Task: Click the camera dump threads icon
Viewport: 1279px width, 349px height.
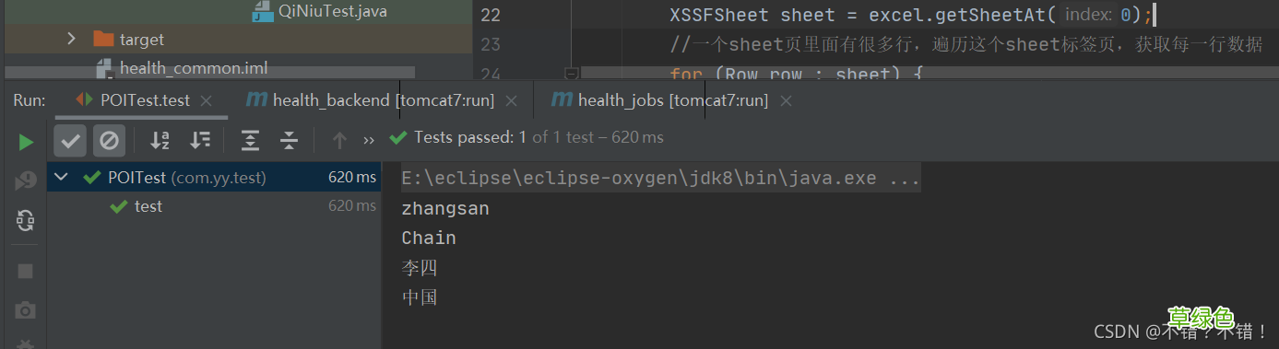Action: [26, 311]
